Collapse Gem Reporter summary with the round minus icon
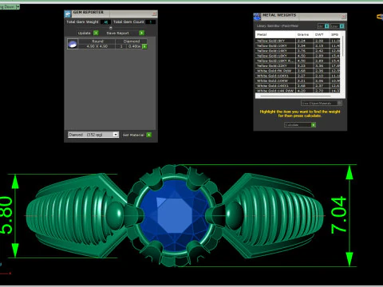383x287 pixels. pyautogui.click(x=111, y=28)
